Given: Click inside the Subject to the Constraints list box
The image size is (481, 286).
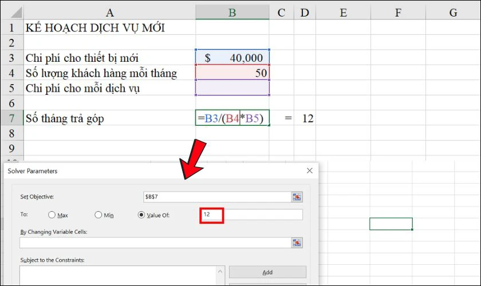Looking at the screenshot, I should tap(119, 275).
